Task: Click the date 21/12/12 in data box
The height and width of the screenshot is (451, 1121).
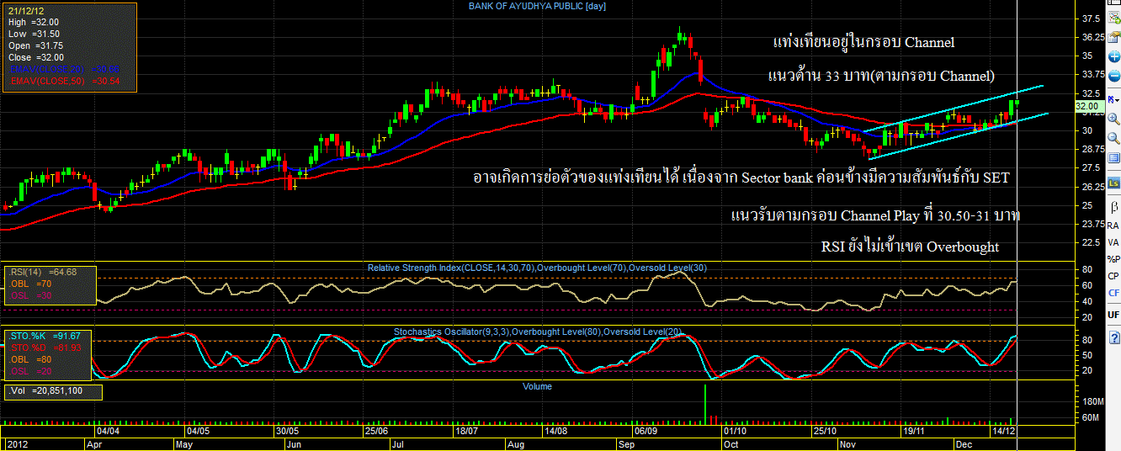Action: click(28, 10)
